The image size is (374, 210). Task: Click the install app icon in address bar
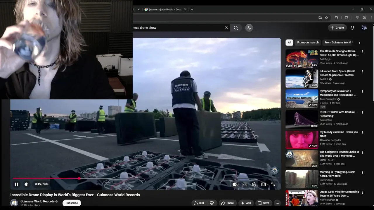coord(320,18)
